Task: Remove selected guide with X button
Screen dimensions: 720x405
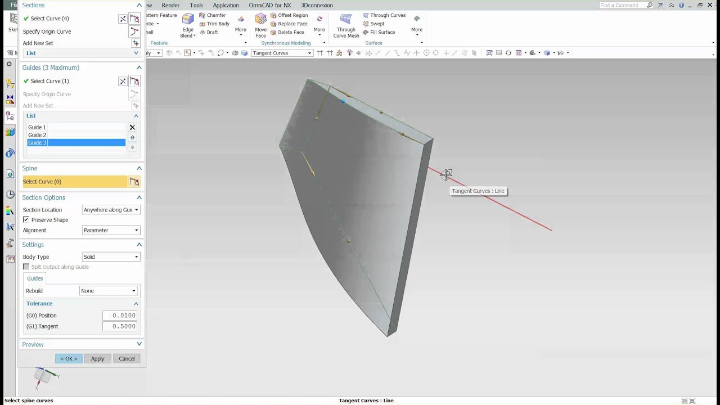Action: click(x=132, y=128)
